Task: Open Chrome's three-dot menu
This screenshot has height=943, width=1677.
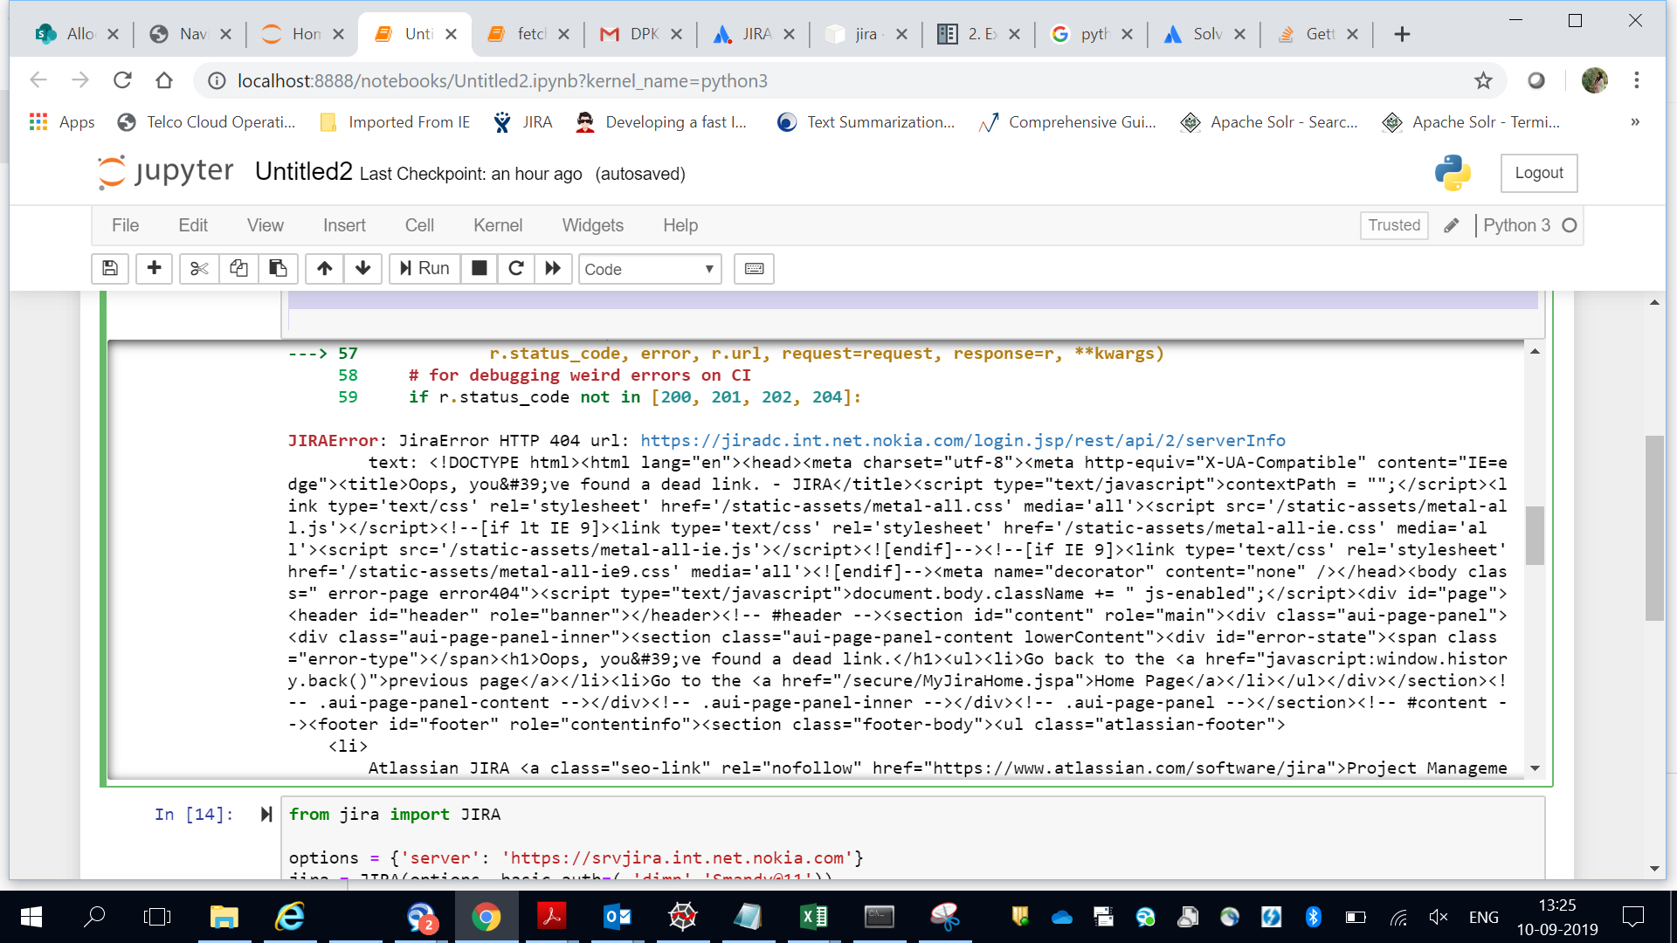Action: pyautogui.click(x=1637, y=80)
